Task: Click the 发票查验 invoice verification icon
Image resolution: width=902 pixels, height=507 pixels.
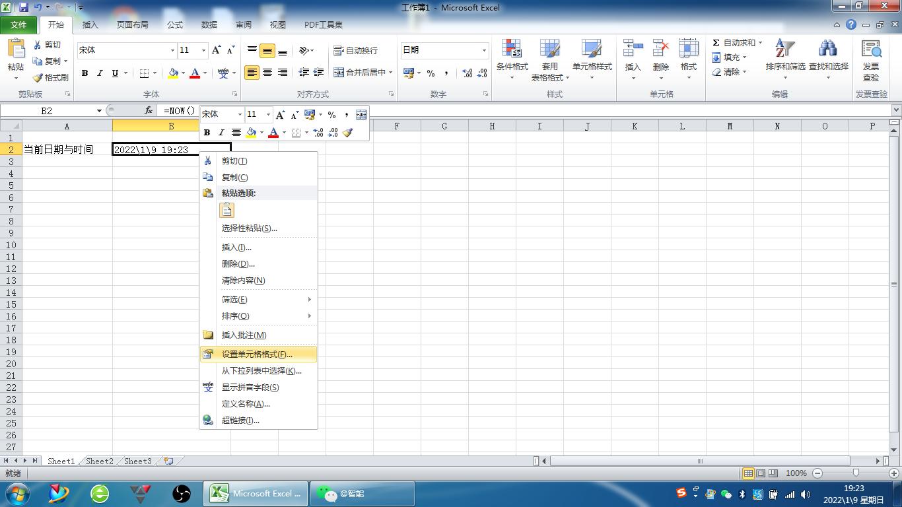Action: [x=872, y=57]
